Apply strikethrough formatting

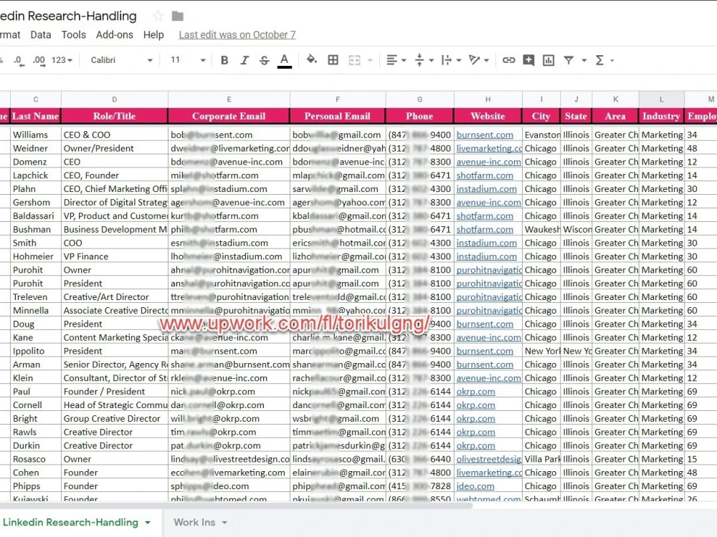pos(265,60)
